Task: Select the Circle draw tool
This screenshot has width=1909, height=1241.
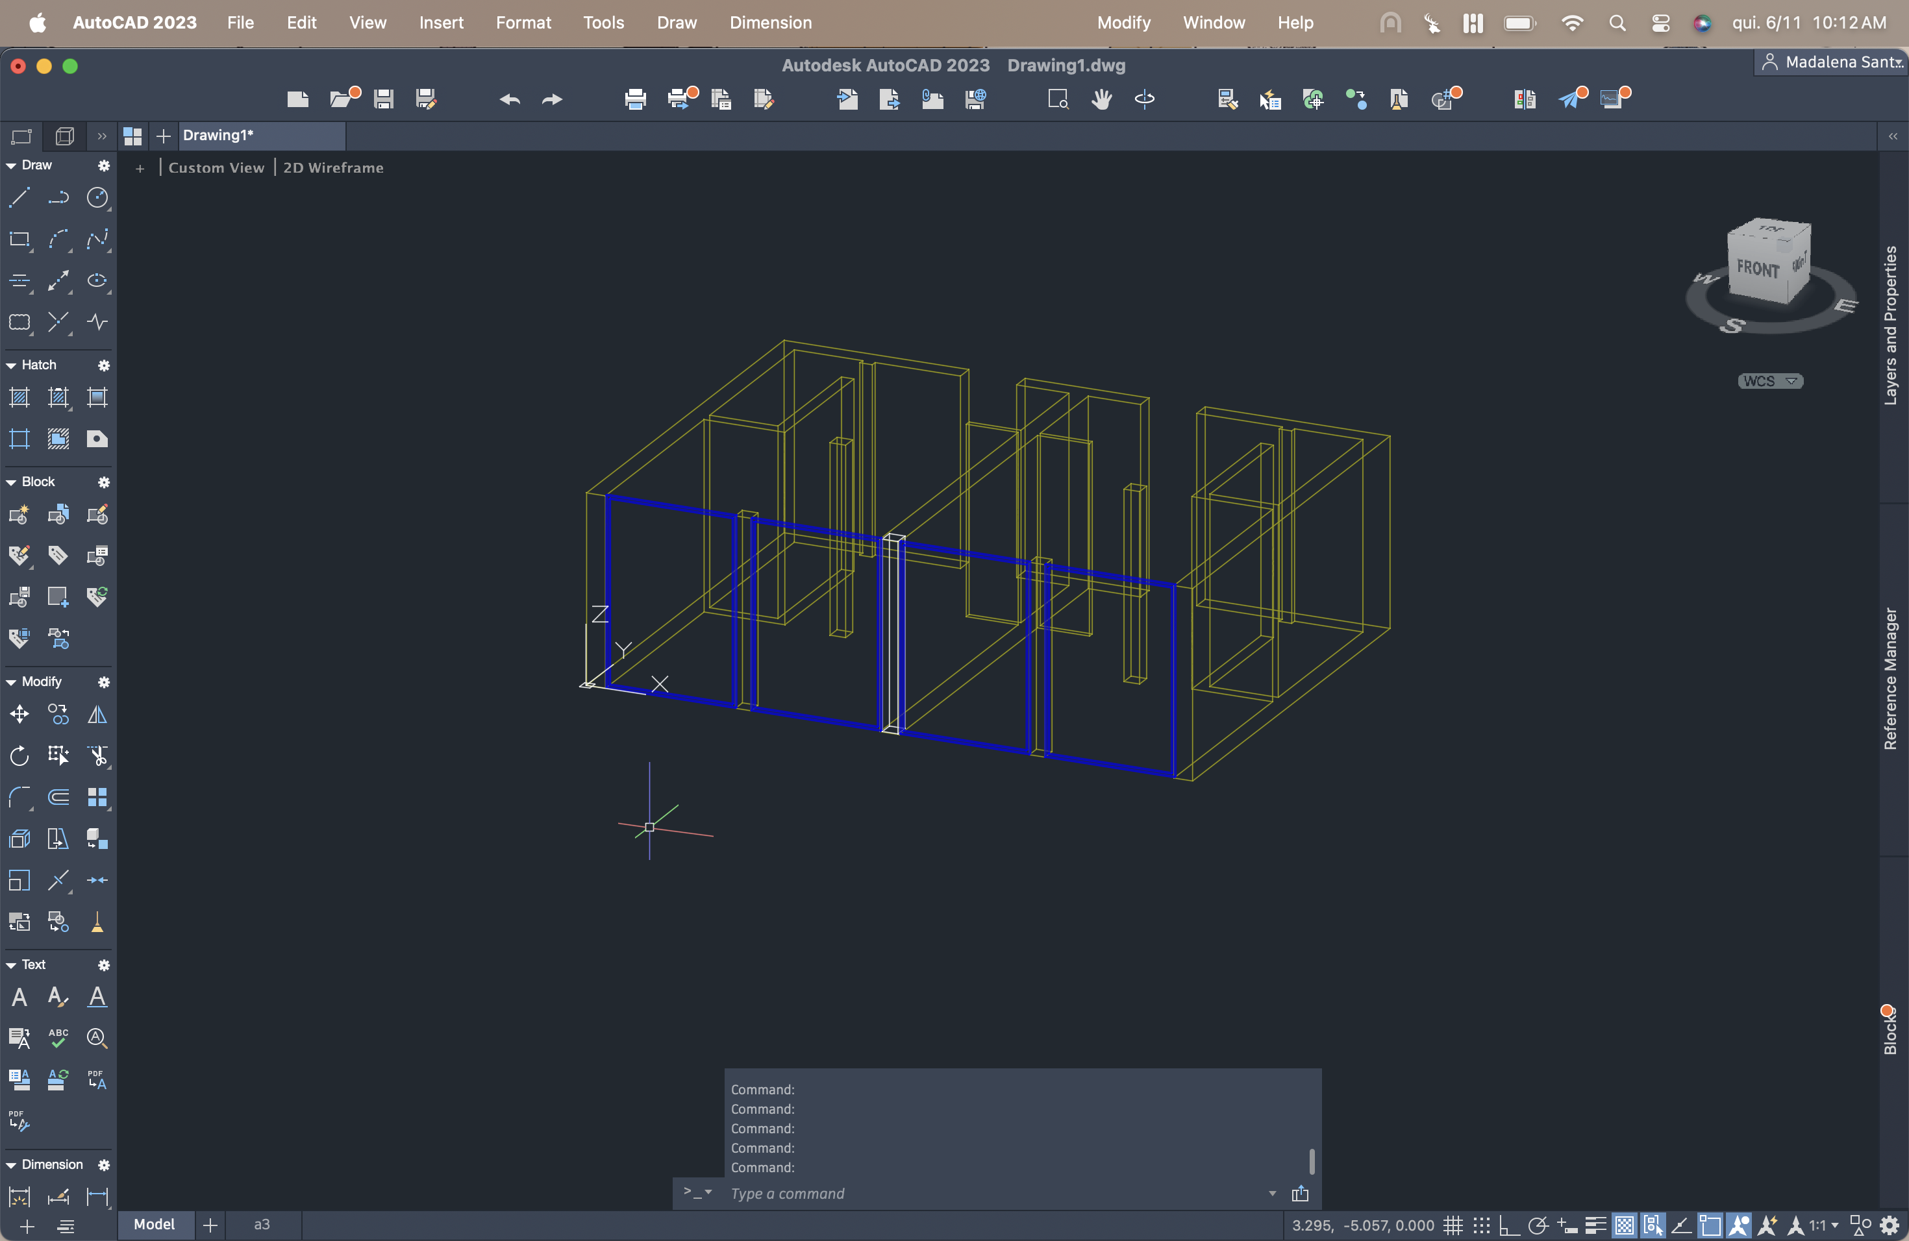Action: click(x=97, y=197)
